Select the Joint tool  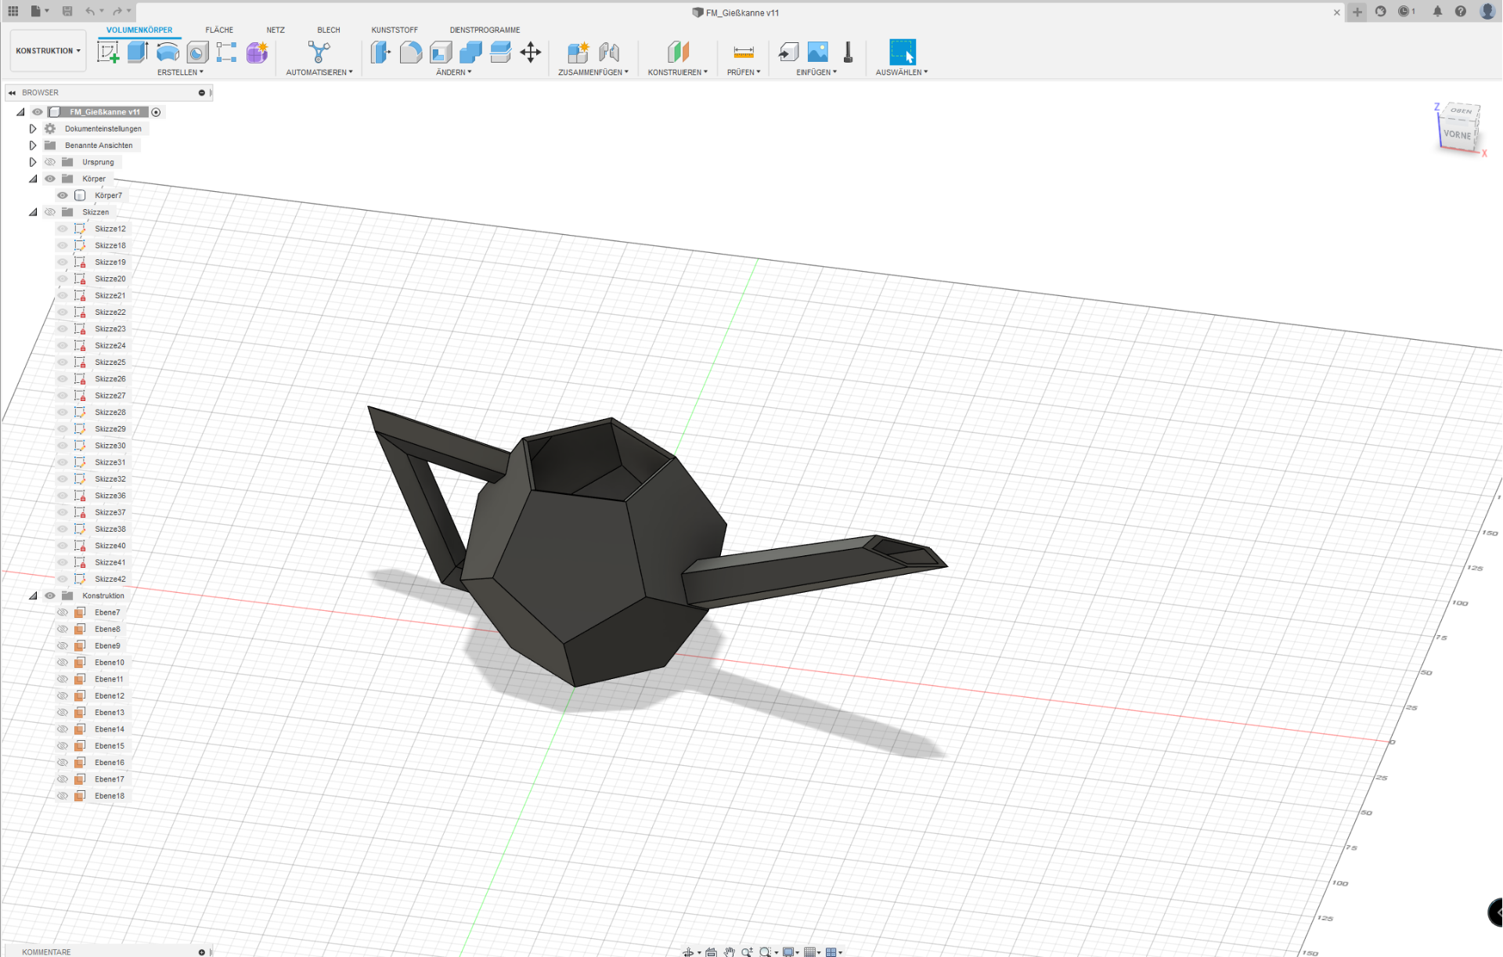(608, 52)
